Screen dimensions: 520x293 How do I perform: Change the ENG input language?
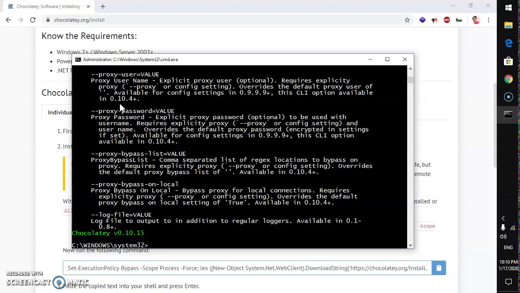coord(508,247)
